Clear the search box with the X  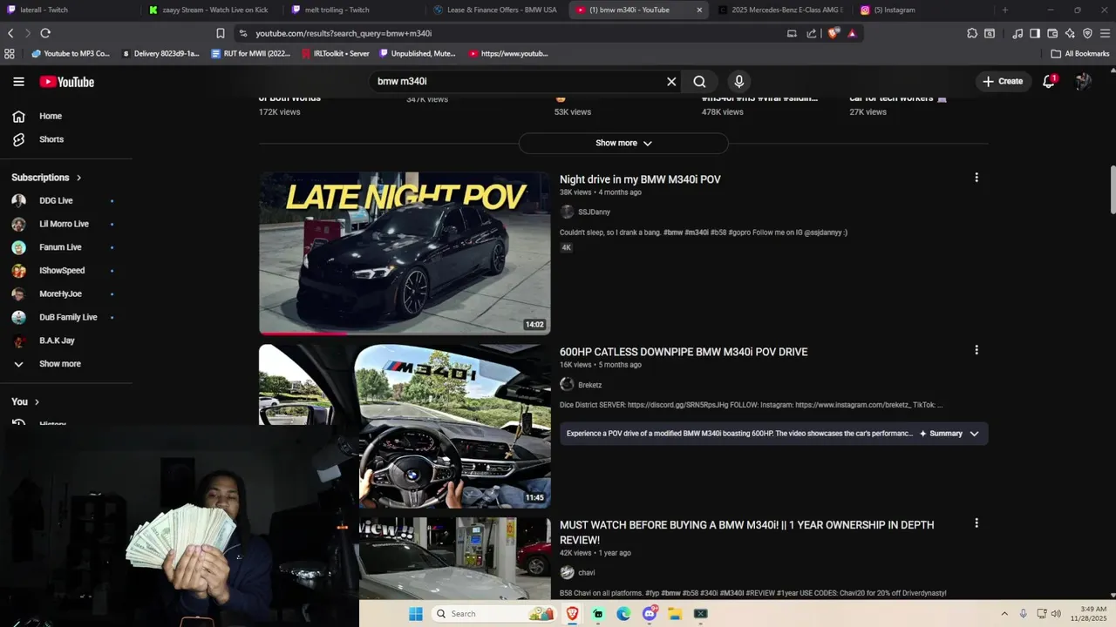[671, 81]
